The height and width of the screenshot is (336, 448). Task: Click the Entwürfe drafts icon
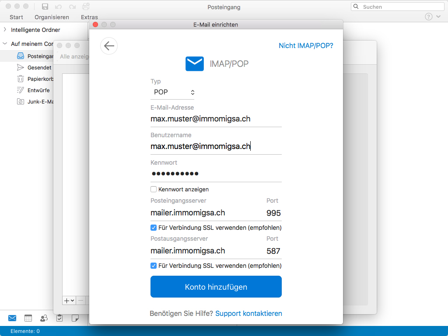21,90
